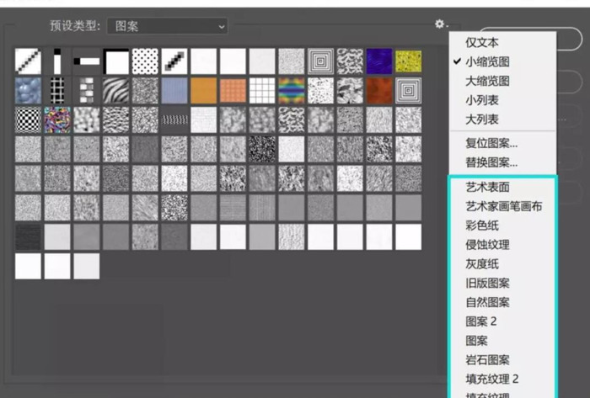Choose 仅文本 view option
The width and height of the screenshot is (590, 398).
coord(481,42)
